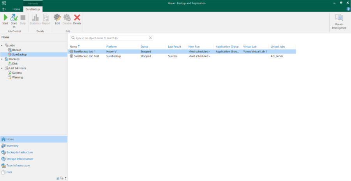Select the SureBackup ribbon tab
The height and width of the screenshot is (181, 351).
coord(33,9)
